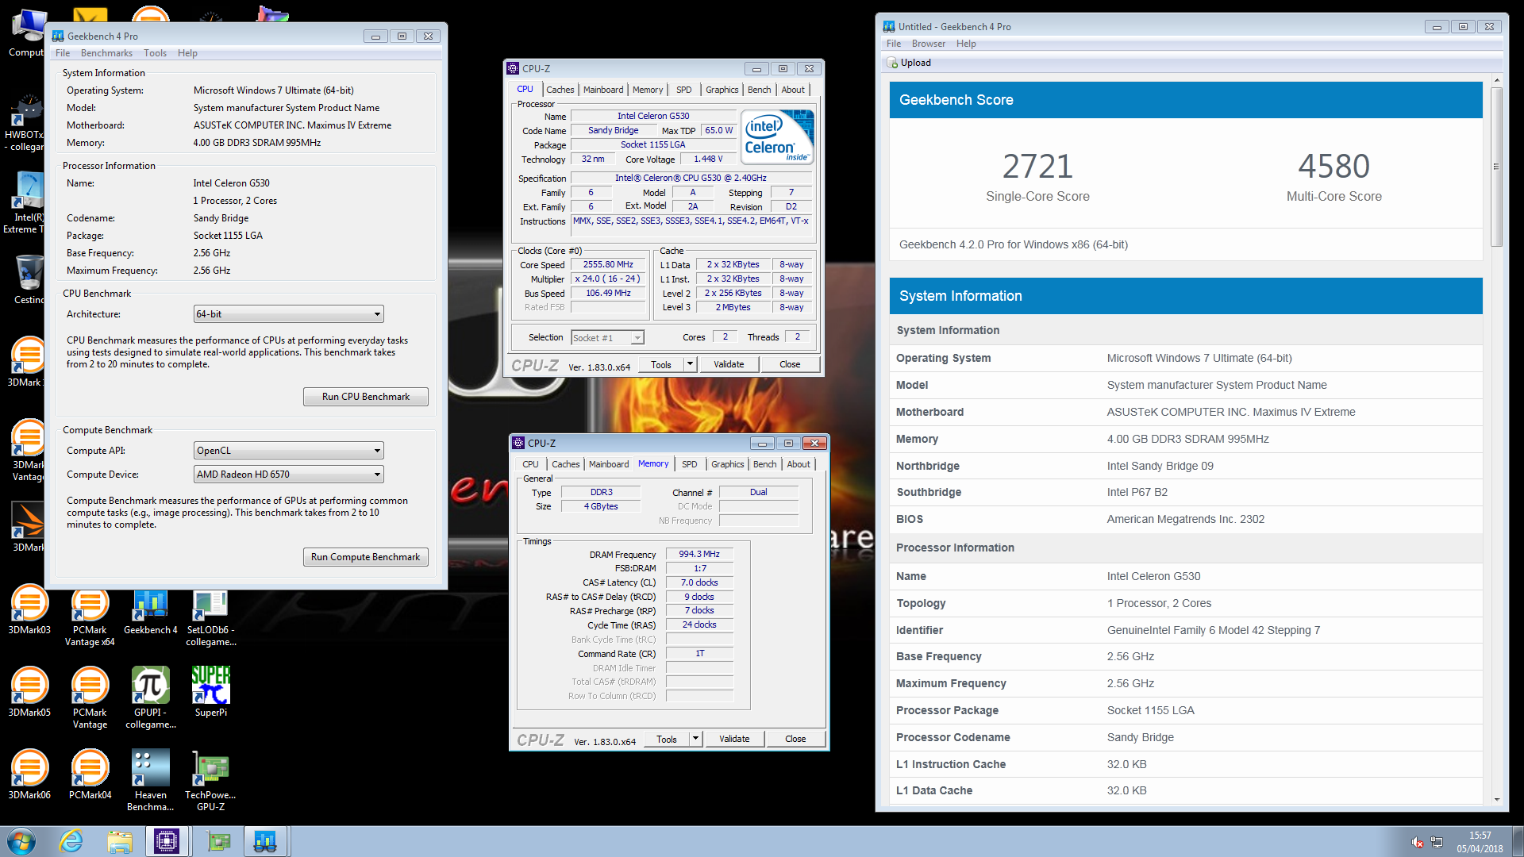This screenshot has width=1524, height=857.
Task: Open the 3DMark06 desktop shortcut
Action: 29,775
